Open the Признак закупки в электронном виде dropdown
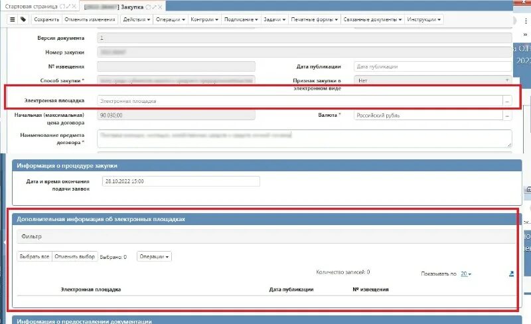This screenshot has height=324, width=531. (433, 80)
